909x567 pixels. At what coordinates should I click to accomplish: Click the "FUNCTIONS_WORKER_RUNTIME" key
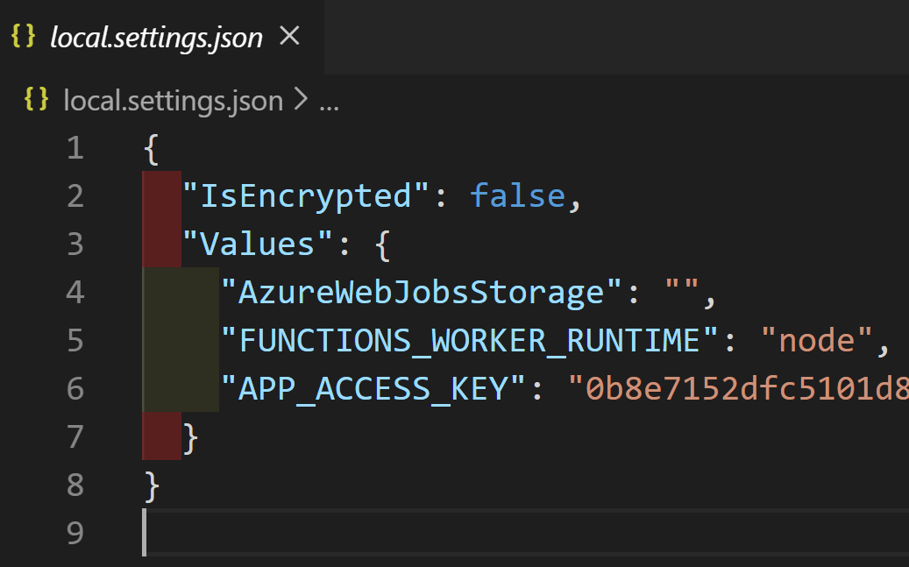pos(461,340)
